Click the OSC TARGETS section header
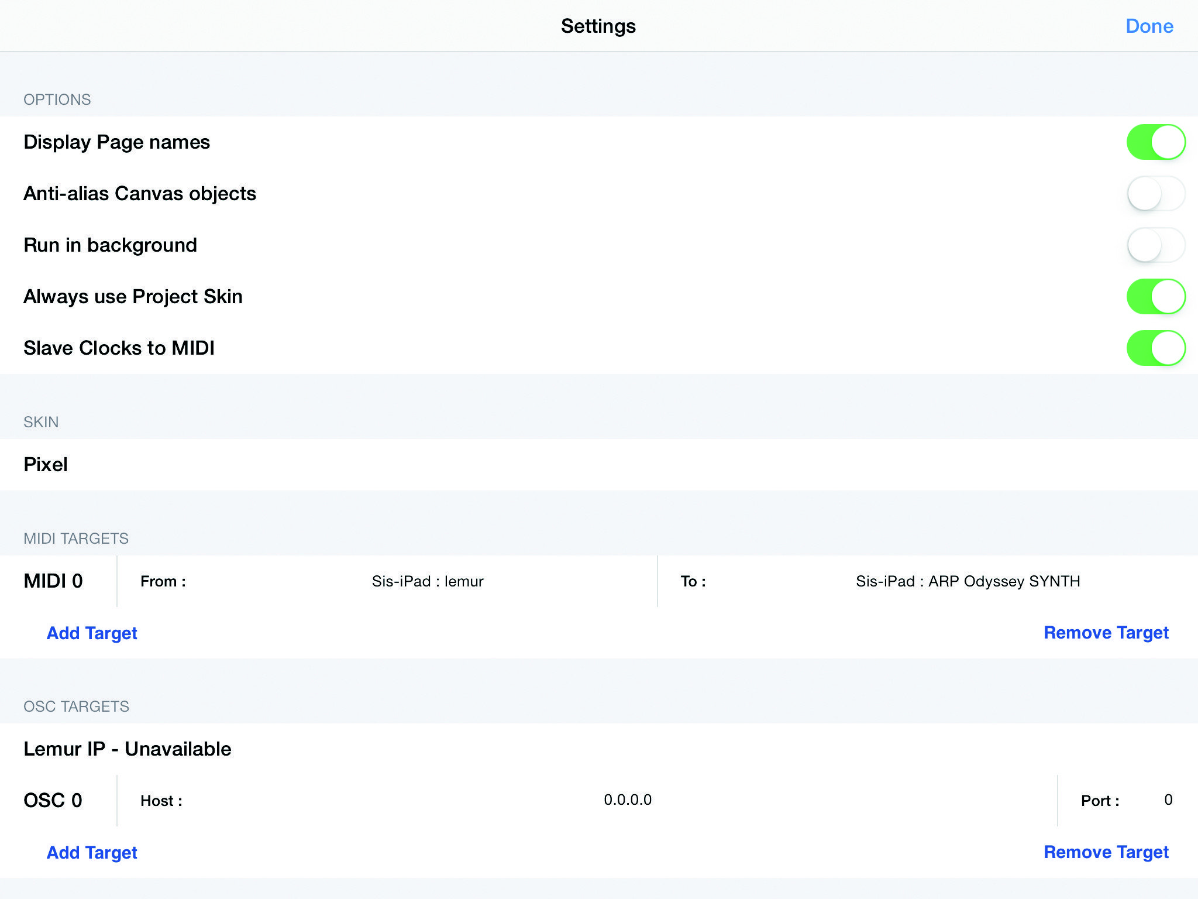Screen dimensions: 1198x899 [x=77, y=706]
